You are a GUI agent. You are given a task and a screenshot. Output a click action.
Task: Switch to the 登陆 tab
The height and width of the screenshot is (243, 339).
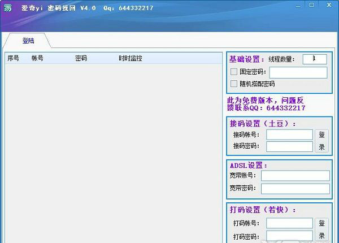coord(28,41)
